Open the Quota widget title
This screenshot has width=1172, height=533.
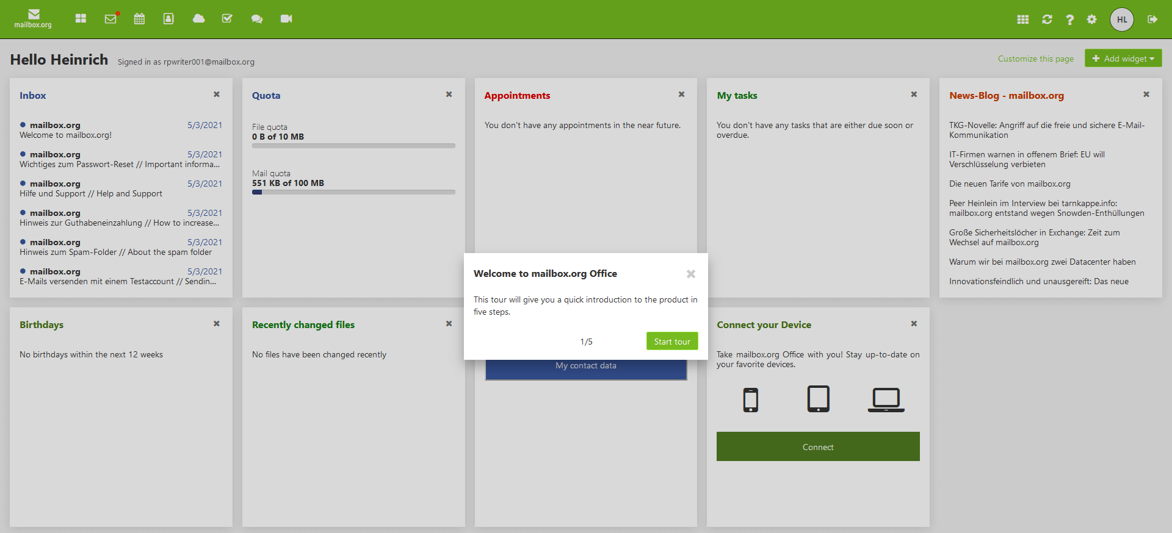[x=266, y=96]
